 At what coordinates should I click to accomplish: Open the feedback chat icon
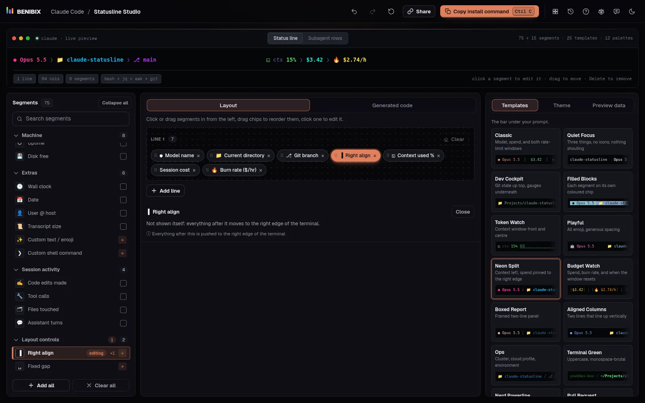coord(616,12)
